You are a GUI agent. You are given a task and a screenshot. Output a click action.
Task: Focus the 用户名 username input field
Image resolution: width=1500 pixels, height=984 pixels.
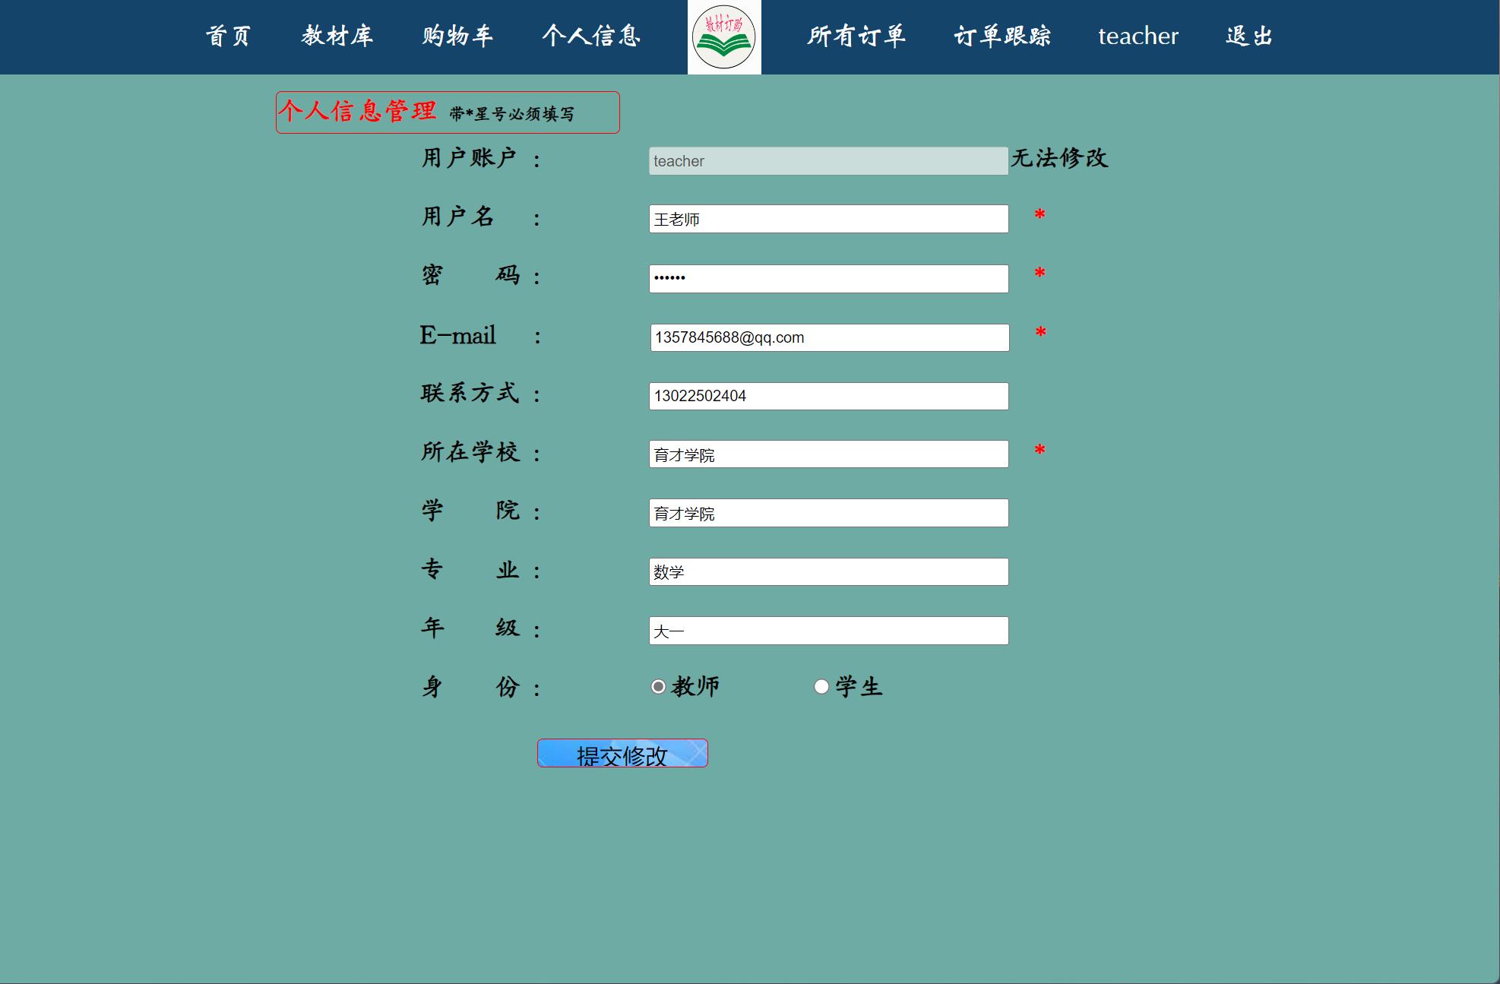pyautogui.click(x=828, y=219)
